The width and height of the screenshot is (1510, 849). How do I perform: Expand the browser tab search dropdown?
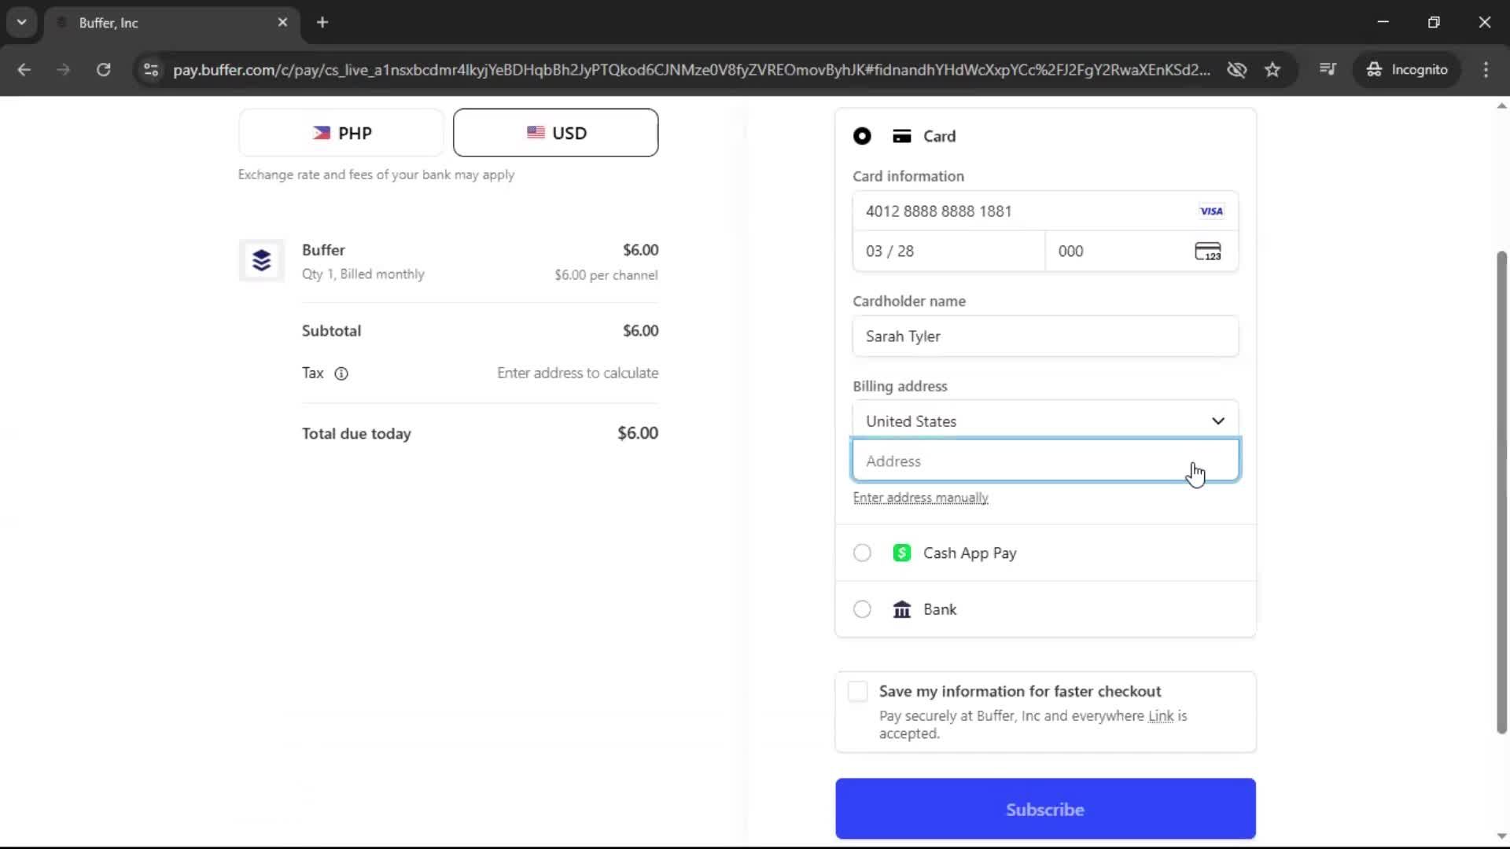(x=21, y=22)
